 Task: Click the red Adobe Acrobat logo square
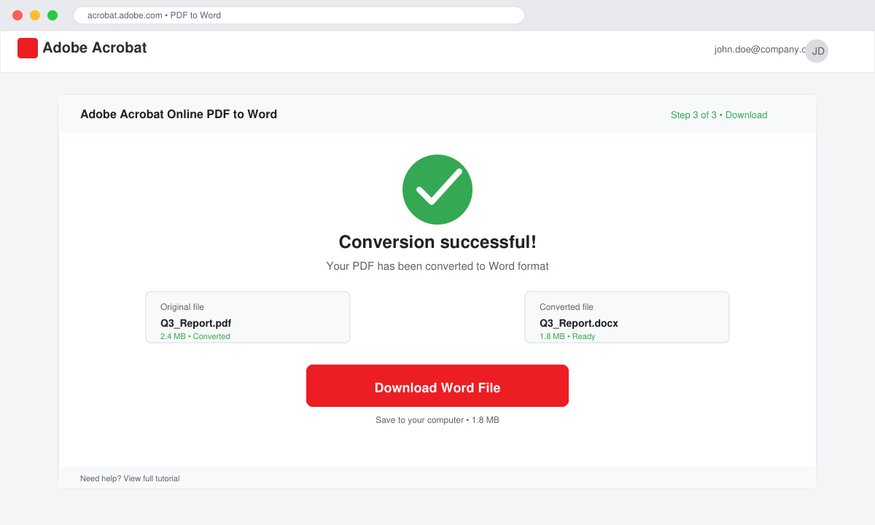pyautogui.click(x=28, y=48)
